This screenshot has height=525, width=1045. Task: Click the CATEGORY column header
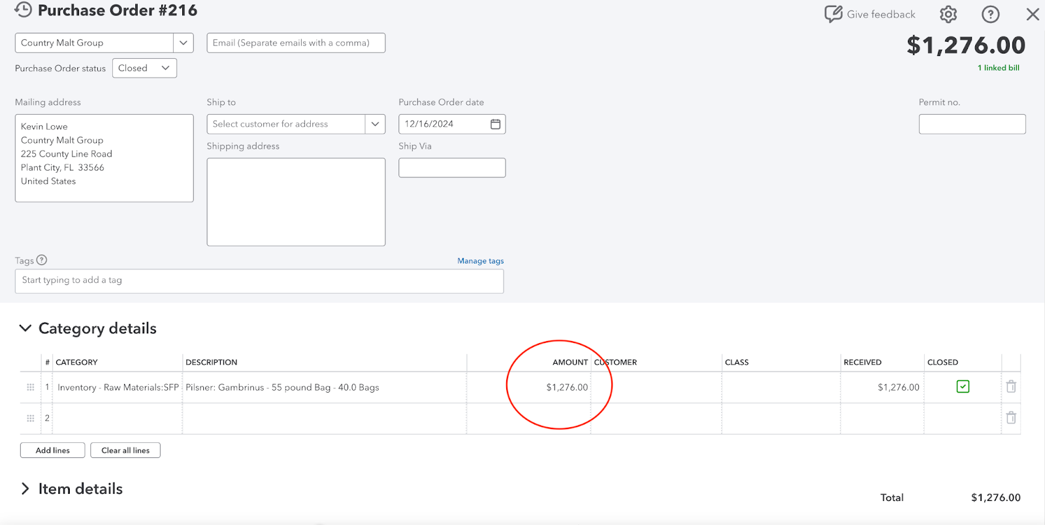(76, 362)
